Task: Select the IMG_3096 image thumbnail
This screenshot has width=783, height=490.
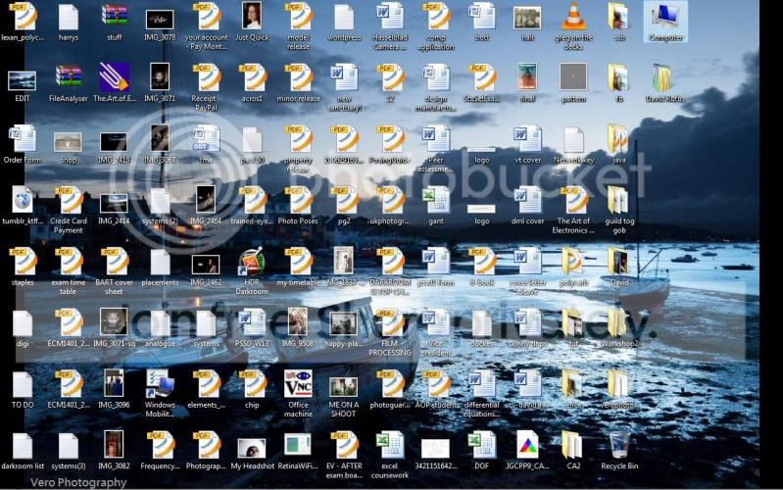Action: coord(114,383)
